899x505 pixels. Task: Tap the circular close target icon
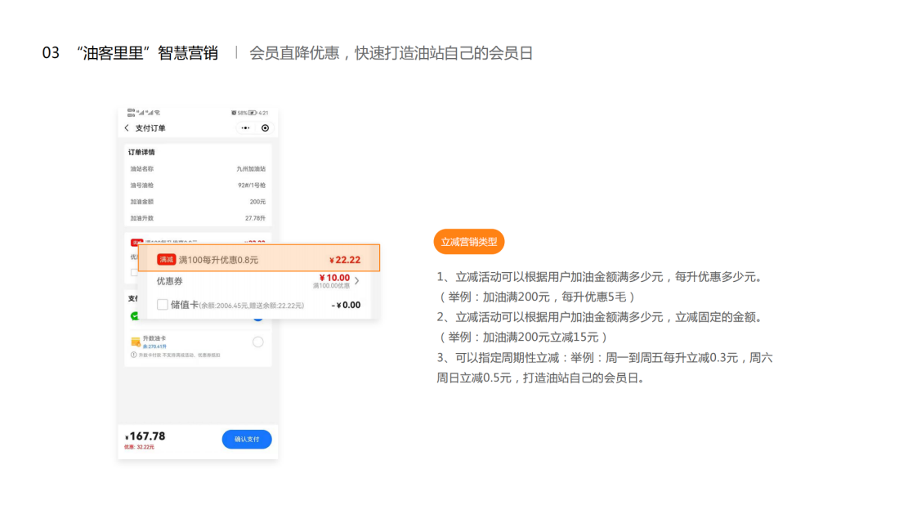pyautogui.click(x=265, y=128)
